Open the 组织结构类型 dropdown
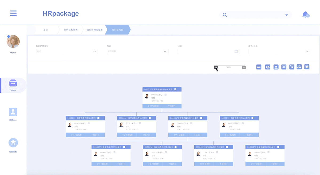This screenshot has width=320, height=175. [67, 52]
